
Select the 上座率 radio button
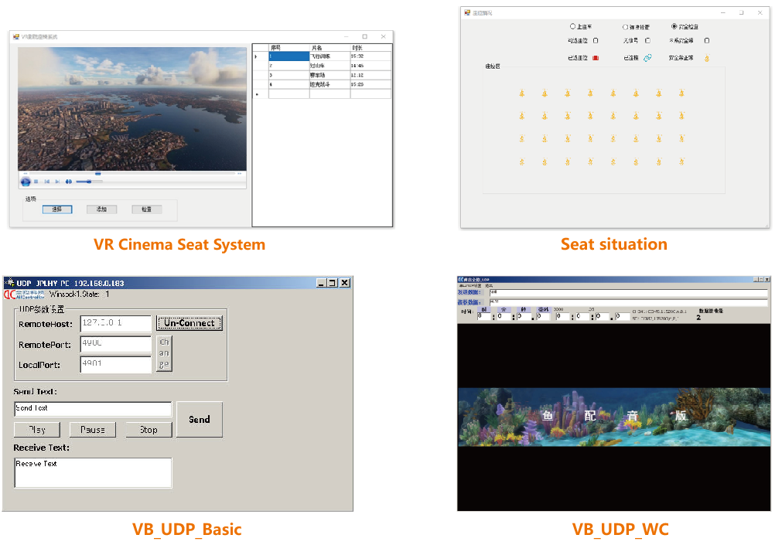coord(572,26)
